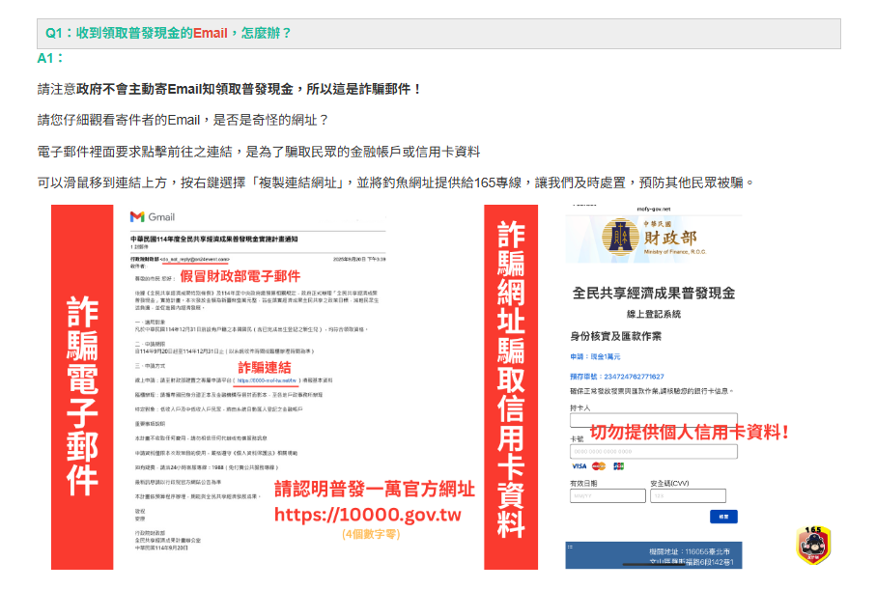Click the https://10000.gov.tw official URL text
This screenshot has width=876, height=590.
pyautogui.click(x=368, y=514)
